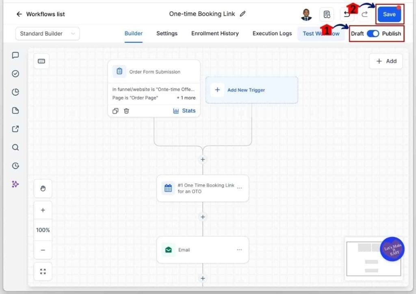Save the workflow
Viewport: 416px width, 294px height.
click(x=389, y=14)
